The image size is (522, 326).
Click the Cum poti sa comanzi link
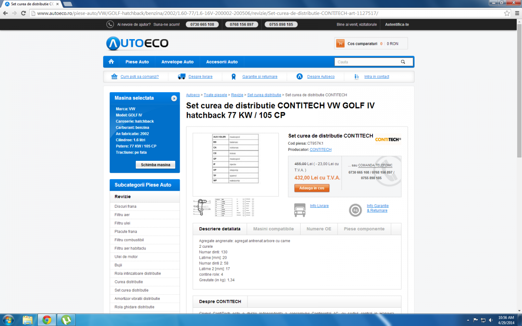click(x=140, y=77)
